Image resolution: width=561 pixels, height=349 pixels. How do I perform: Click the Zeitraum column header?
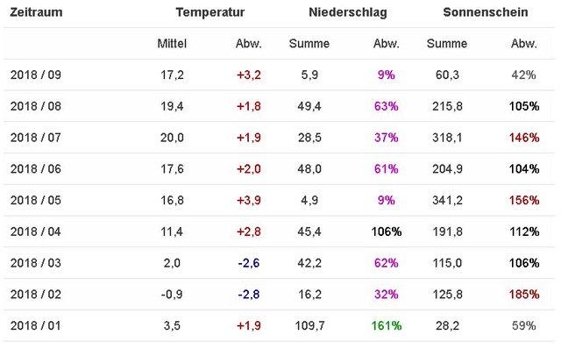pos(36,12)
